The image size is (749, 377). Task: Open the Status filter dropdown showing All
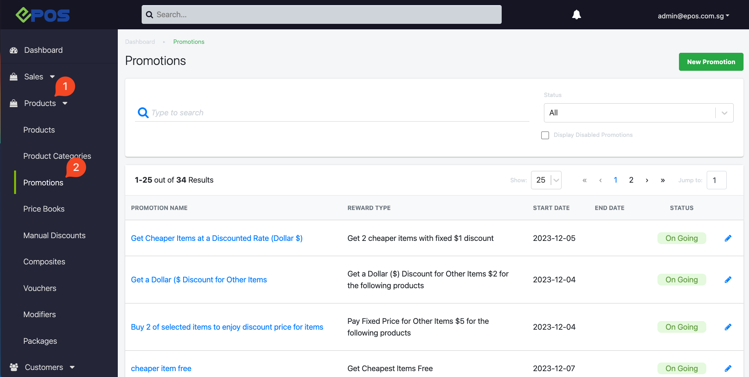[x=639, y=113]
